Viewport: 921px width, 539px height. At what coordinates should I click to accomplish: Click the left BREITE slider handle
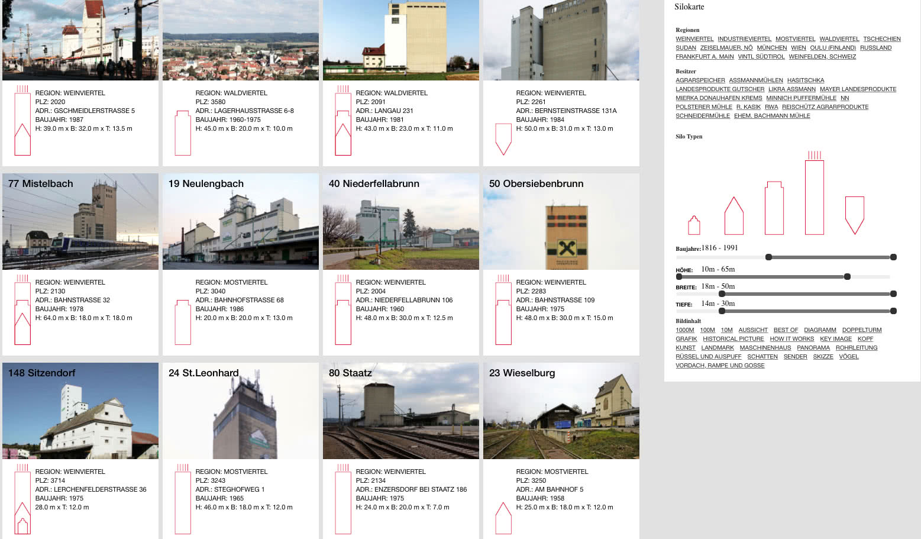pyautogui.click(x=722, y=293)
